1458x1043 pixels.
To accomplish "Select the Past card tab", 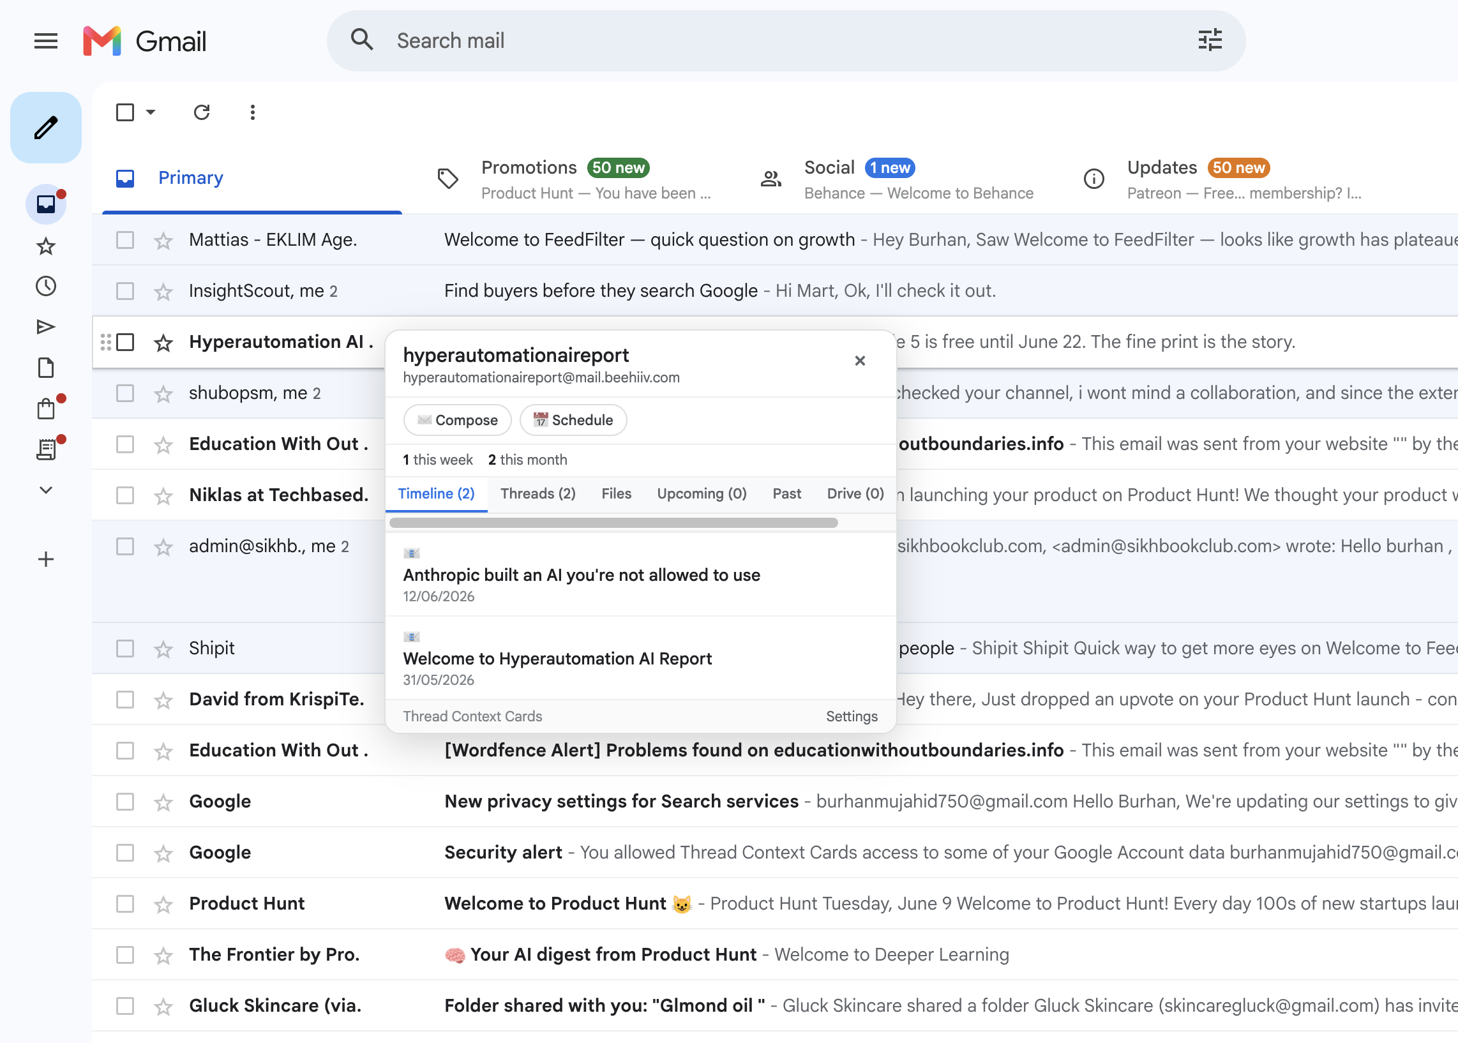I will [x=786, y=493].
